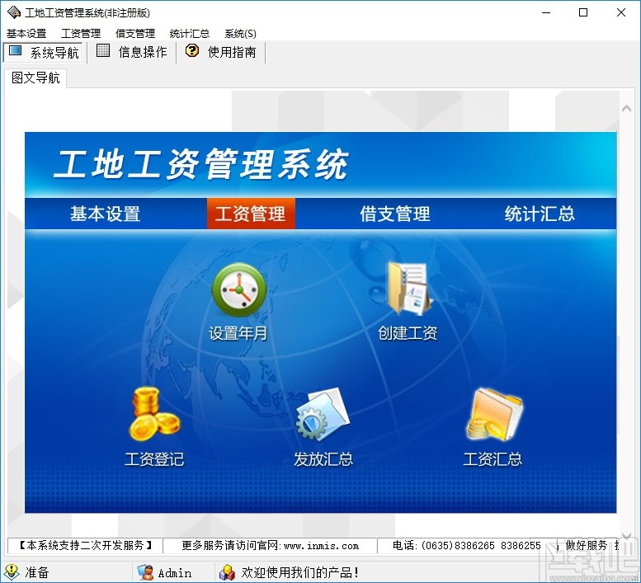Open the 设置年月 clock icon

(x=239, y=289)
